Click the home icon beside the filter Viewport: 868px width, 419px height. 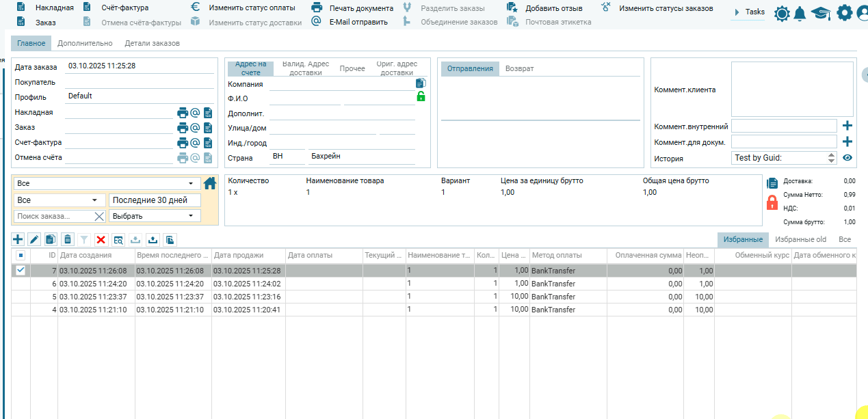click(210, 183)
